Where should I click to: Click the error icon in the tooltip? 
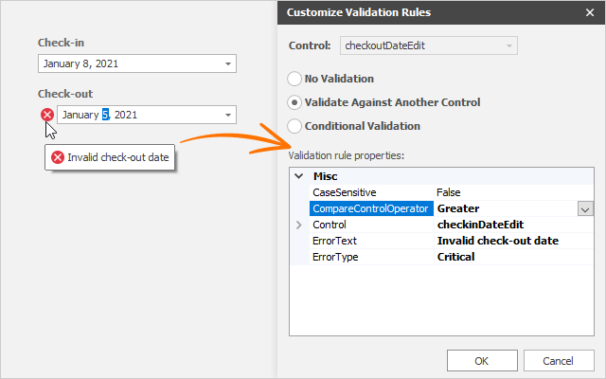click(58, 157)
